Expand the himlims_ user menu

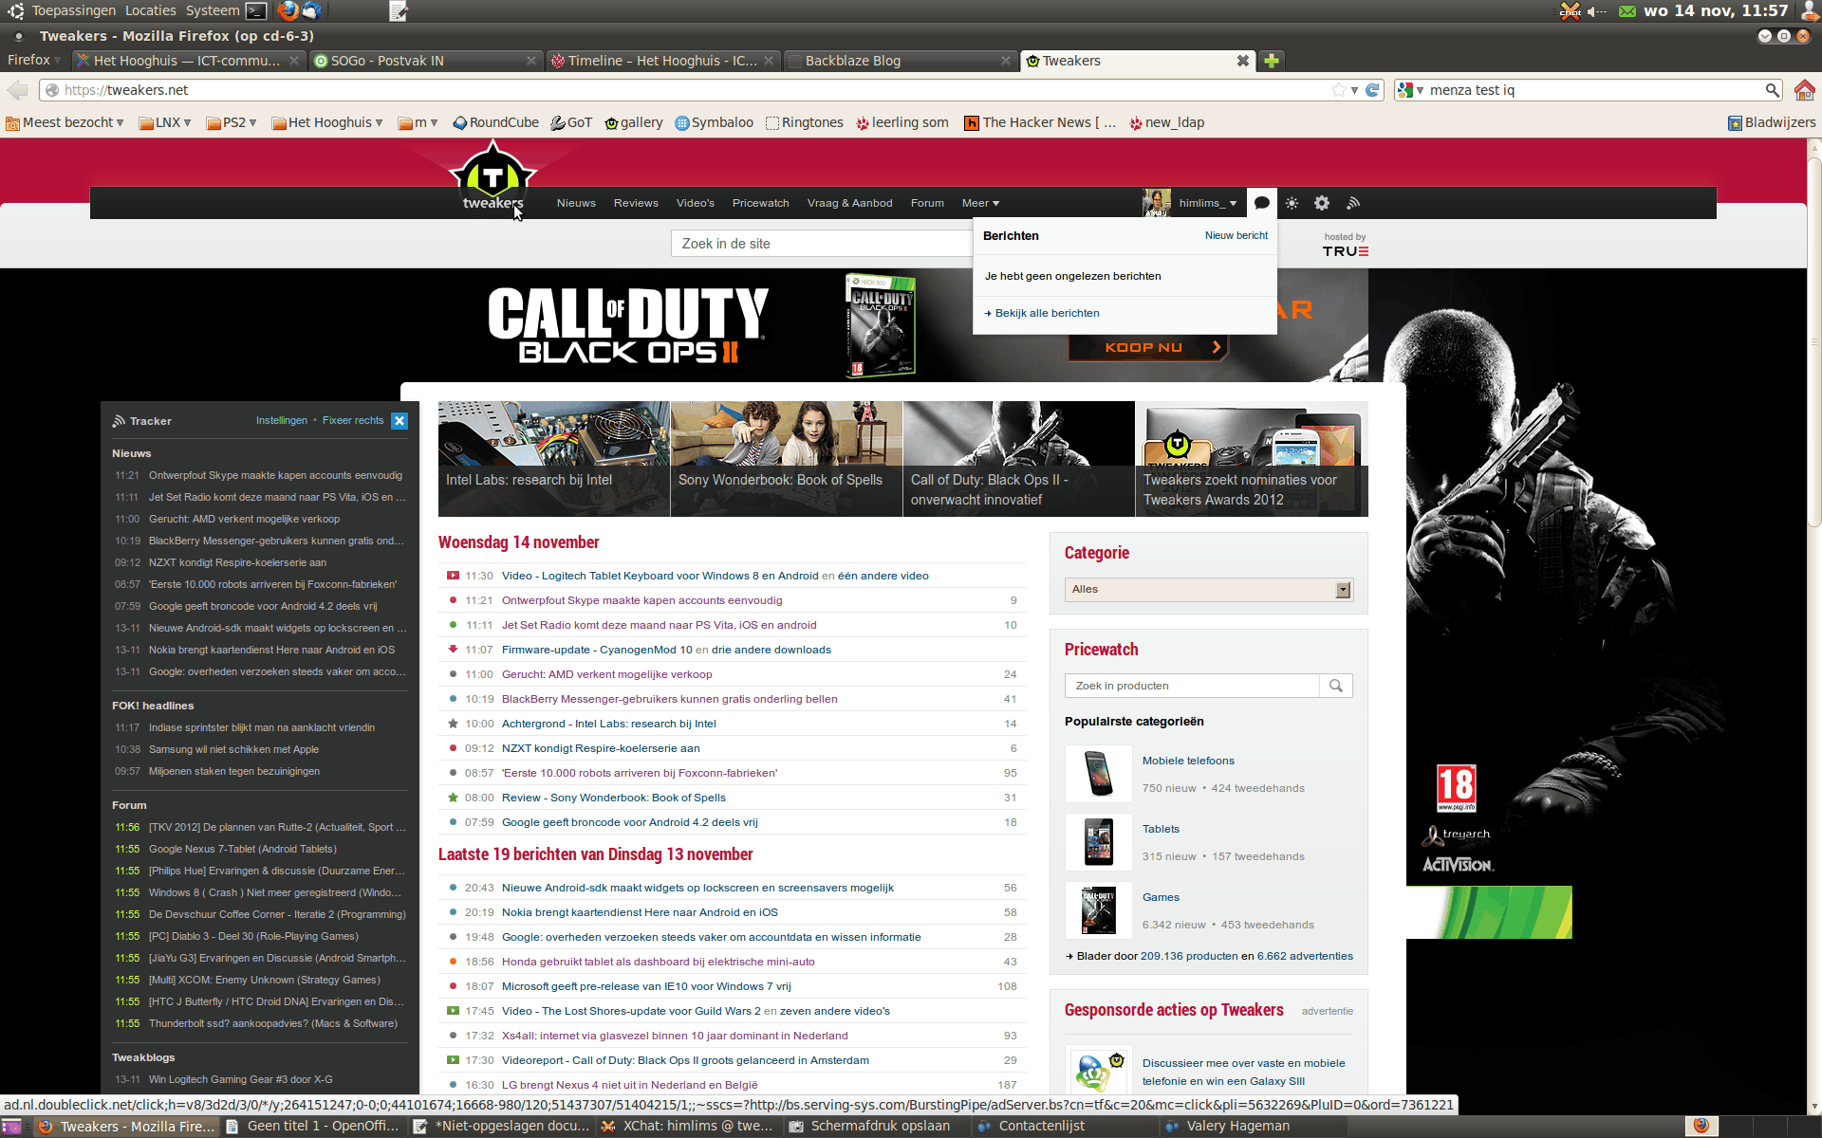pyautogui.click(x=1207, y=203)
